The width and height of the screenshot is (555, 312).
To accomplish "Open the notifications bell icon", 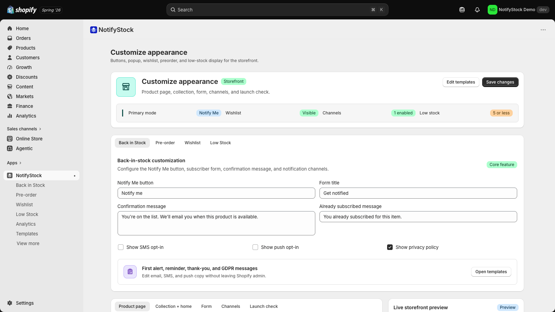I will pyautogui.click(x=477, y=10).
